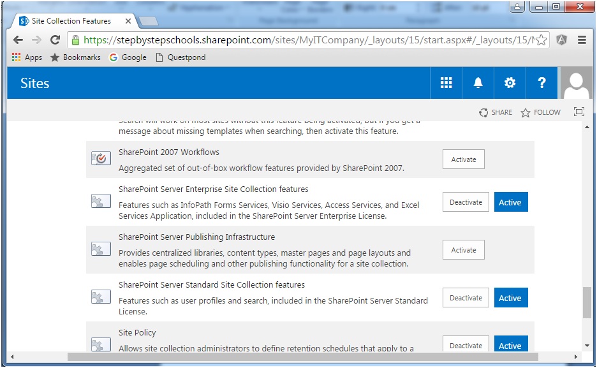The width and height of the screenshot is (597, 368).
Task: Click the vertical scrollbar up arrow
Action: pyautogui.click(x=587, y=127)
